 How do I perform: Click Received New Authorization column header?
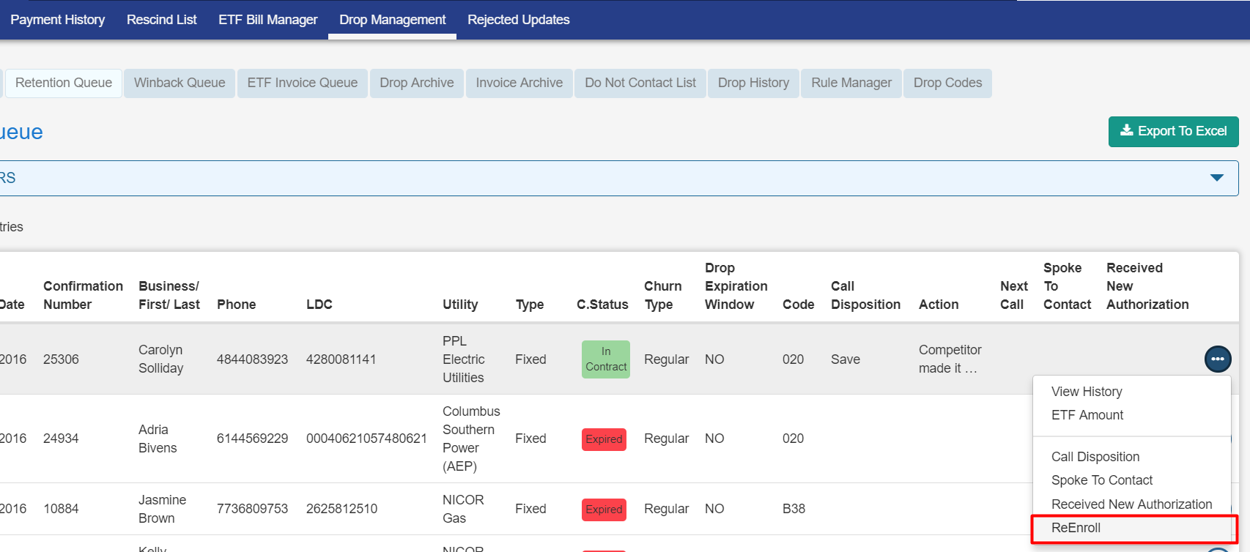(x=1147, y=286)
